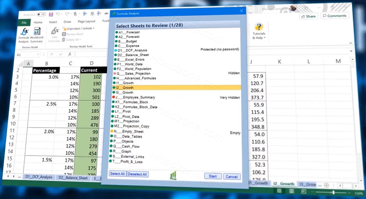Click the Select All corner triangle of grid
366x199 pixels.
[x=20, y=64]
